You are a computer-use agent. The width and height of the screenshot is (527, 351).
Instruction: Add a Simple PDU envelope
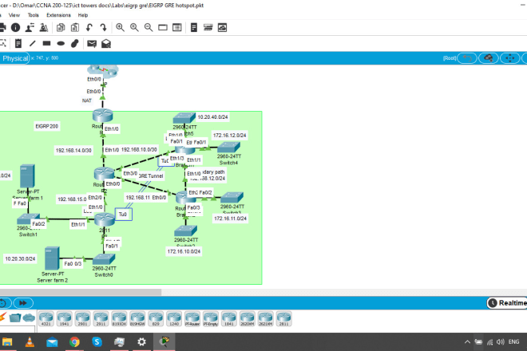[x=92, y=43]
